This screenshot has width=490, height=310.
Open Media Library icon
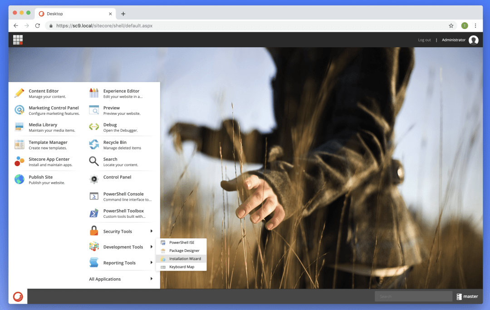19,127
